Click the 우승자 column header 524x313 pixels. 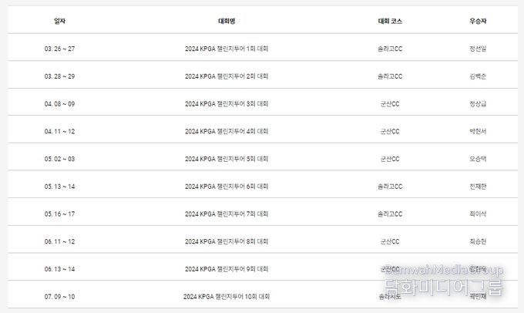(x=478, y=21)
